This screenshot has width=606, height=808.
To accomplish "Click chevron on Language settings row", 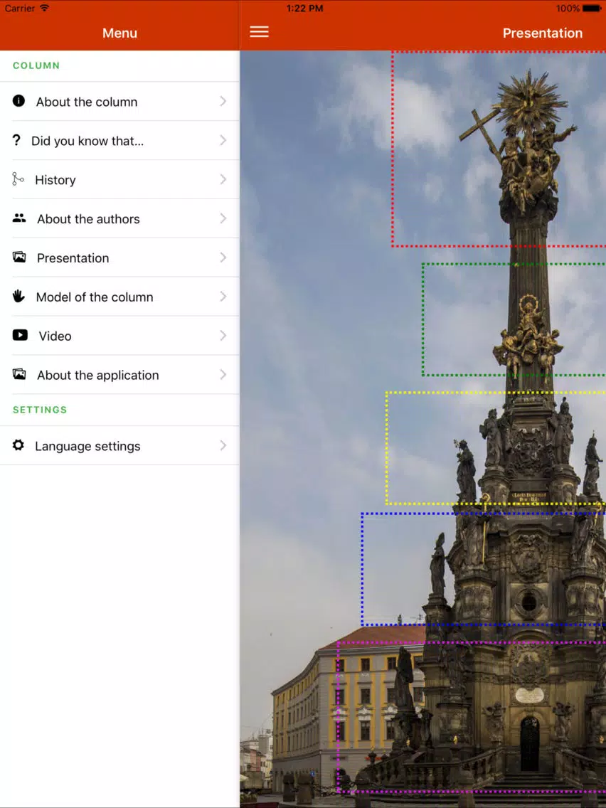I will [223, 445].
